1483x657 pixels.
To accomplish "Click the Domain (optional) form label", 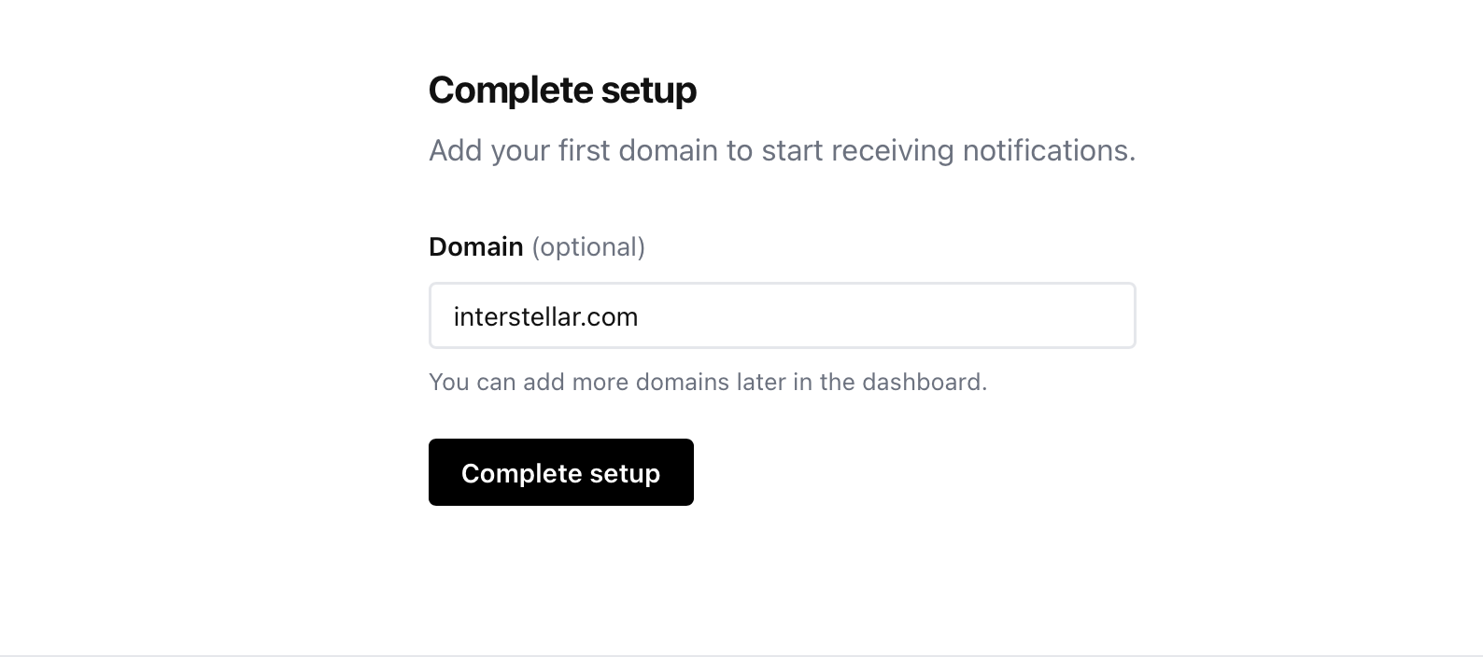I will 537,246.
